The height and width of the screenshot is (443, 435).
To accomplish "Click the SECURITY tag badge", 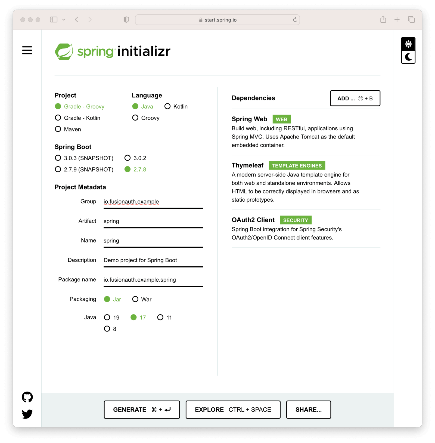I will (x=296, y=220).
